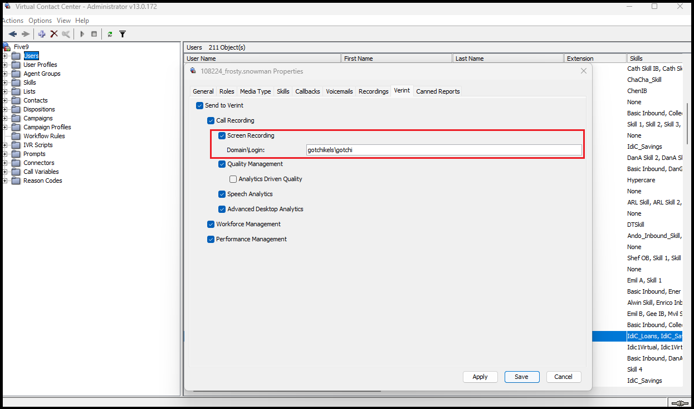Switch to the Voicemails tab

[x=339, y=91]
